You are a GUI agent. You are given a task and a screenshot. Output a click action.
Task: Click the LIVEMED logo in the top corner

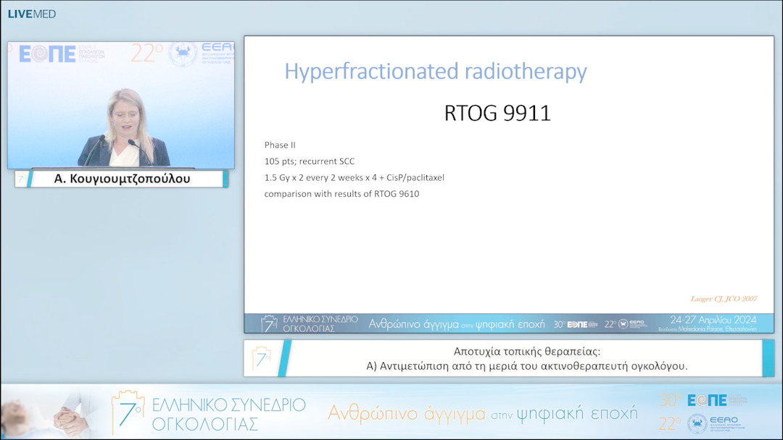[31, 14]
